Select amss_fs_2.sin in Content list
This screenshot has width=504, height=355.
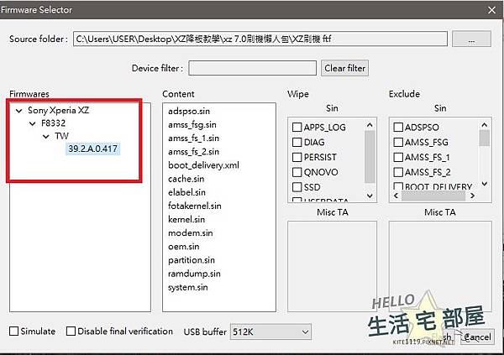click(x=193, y=152)
